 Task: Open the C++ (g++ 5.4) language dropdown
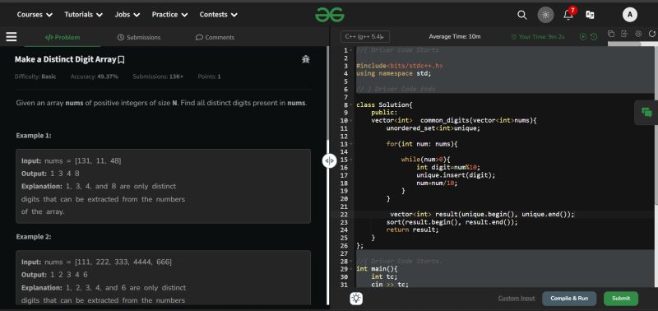[x=365, y=37]
